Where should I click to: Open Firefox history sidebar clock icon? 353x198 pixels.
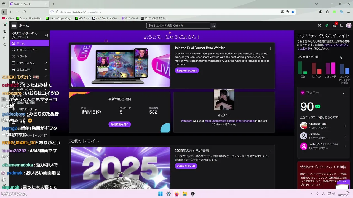[5, 38]
